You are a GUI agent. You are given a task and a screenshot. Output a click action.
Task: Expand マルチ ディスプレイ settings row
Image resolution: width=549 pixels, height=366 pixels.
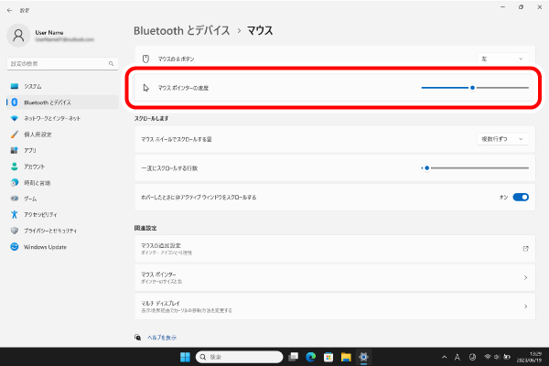(x=331, y=307)
